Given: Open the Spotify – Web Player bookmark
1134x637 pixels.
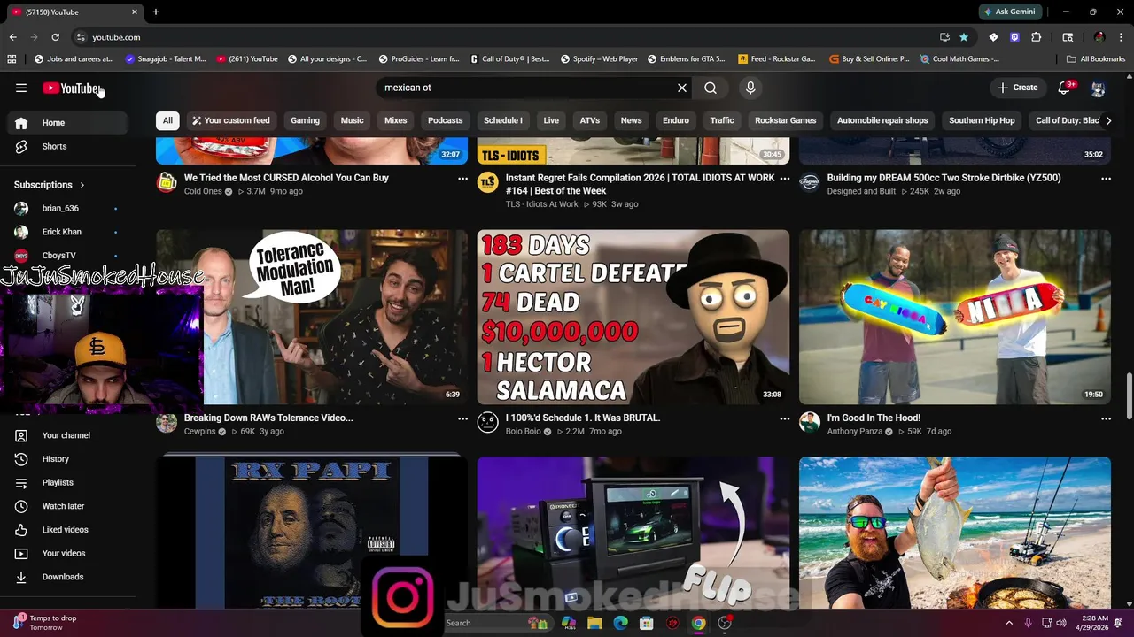Looking at the screenshot, I should point(599,59).
